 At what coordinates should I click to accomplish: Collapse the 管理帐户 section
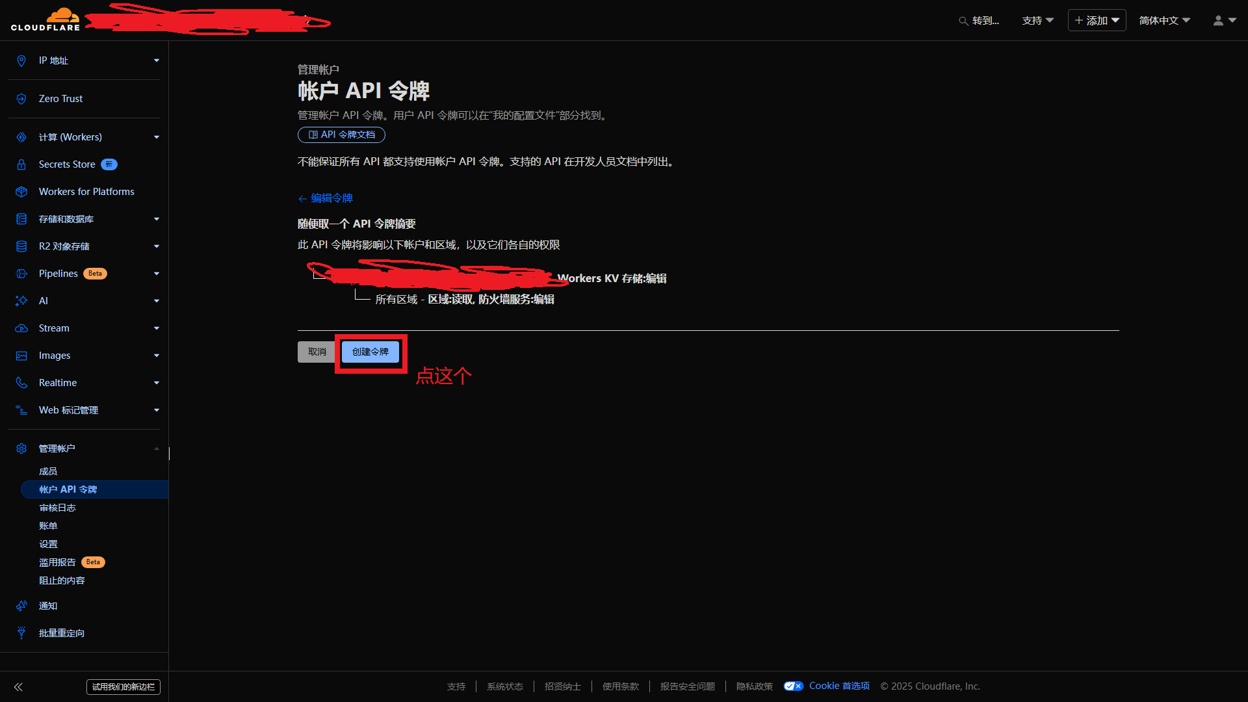click(x=156, y=448)
